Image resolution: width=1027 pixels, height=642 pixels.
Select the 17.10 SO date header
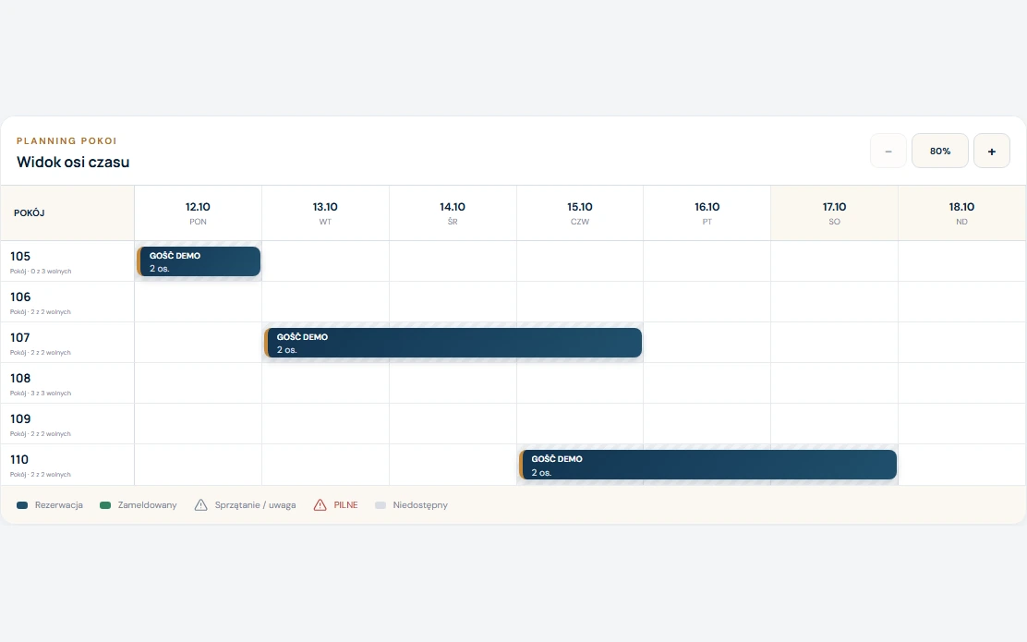pos(835,212)
